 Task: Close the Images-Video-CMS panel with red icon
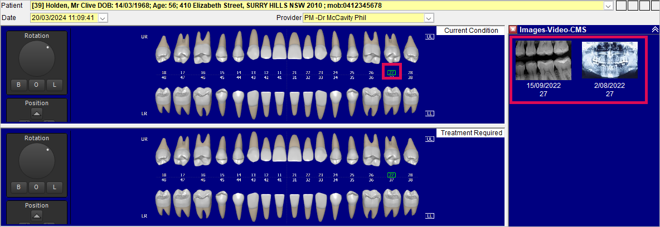513,29
